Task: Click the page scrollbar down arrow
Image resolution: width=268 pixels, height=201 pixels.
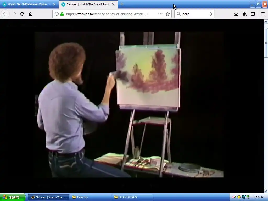Action: (x=266, y=191)
